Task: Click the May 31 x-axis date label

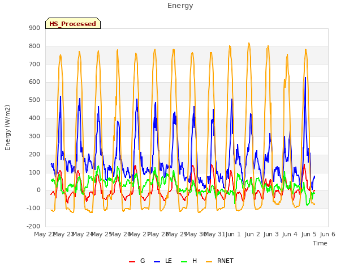Action: [214, 234]
